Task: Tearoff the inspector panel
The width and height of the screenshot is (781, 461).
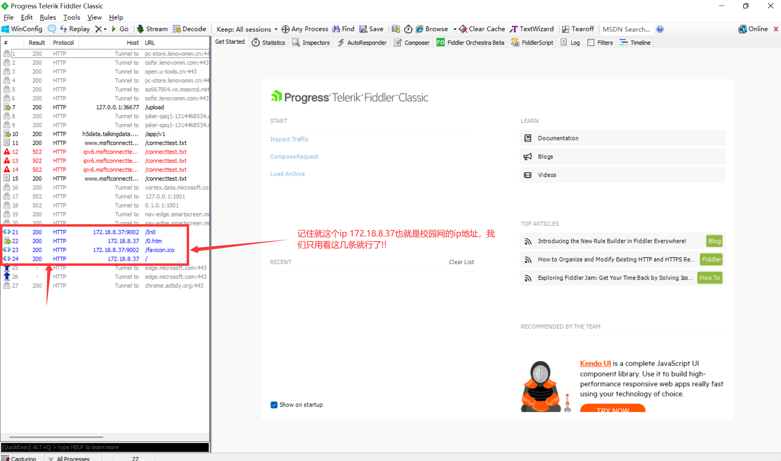Action: (578, 29)
